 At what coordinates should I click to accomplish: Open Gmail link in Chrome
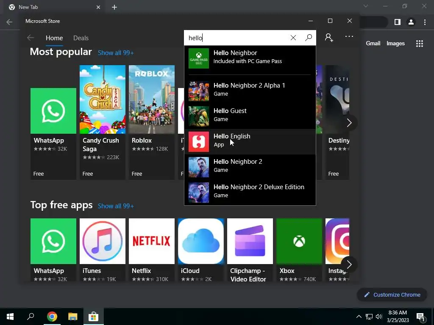373,44
